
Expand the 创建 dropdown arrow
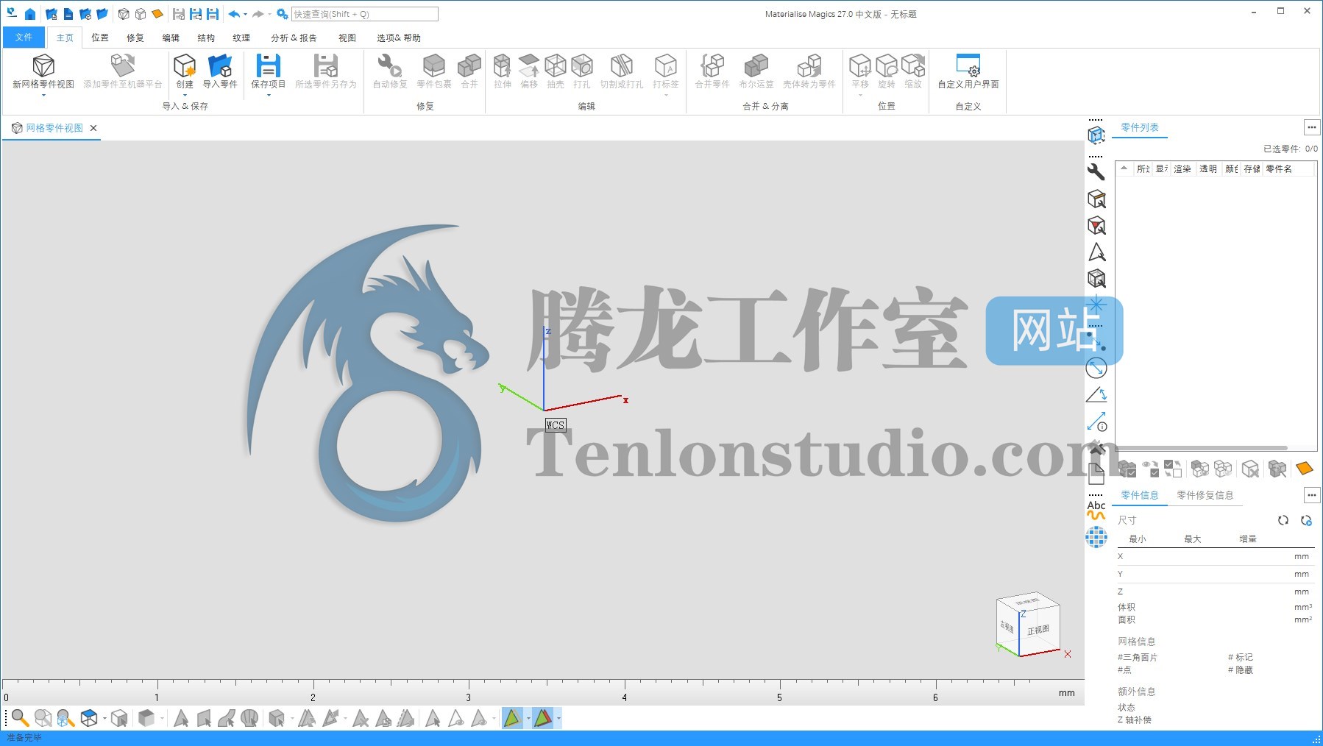tap(185, 96)
